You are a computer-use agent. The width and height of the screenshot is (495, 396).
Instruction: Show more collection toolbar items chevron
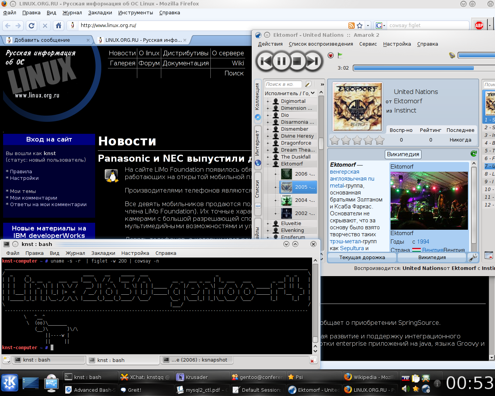322,84
